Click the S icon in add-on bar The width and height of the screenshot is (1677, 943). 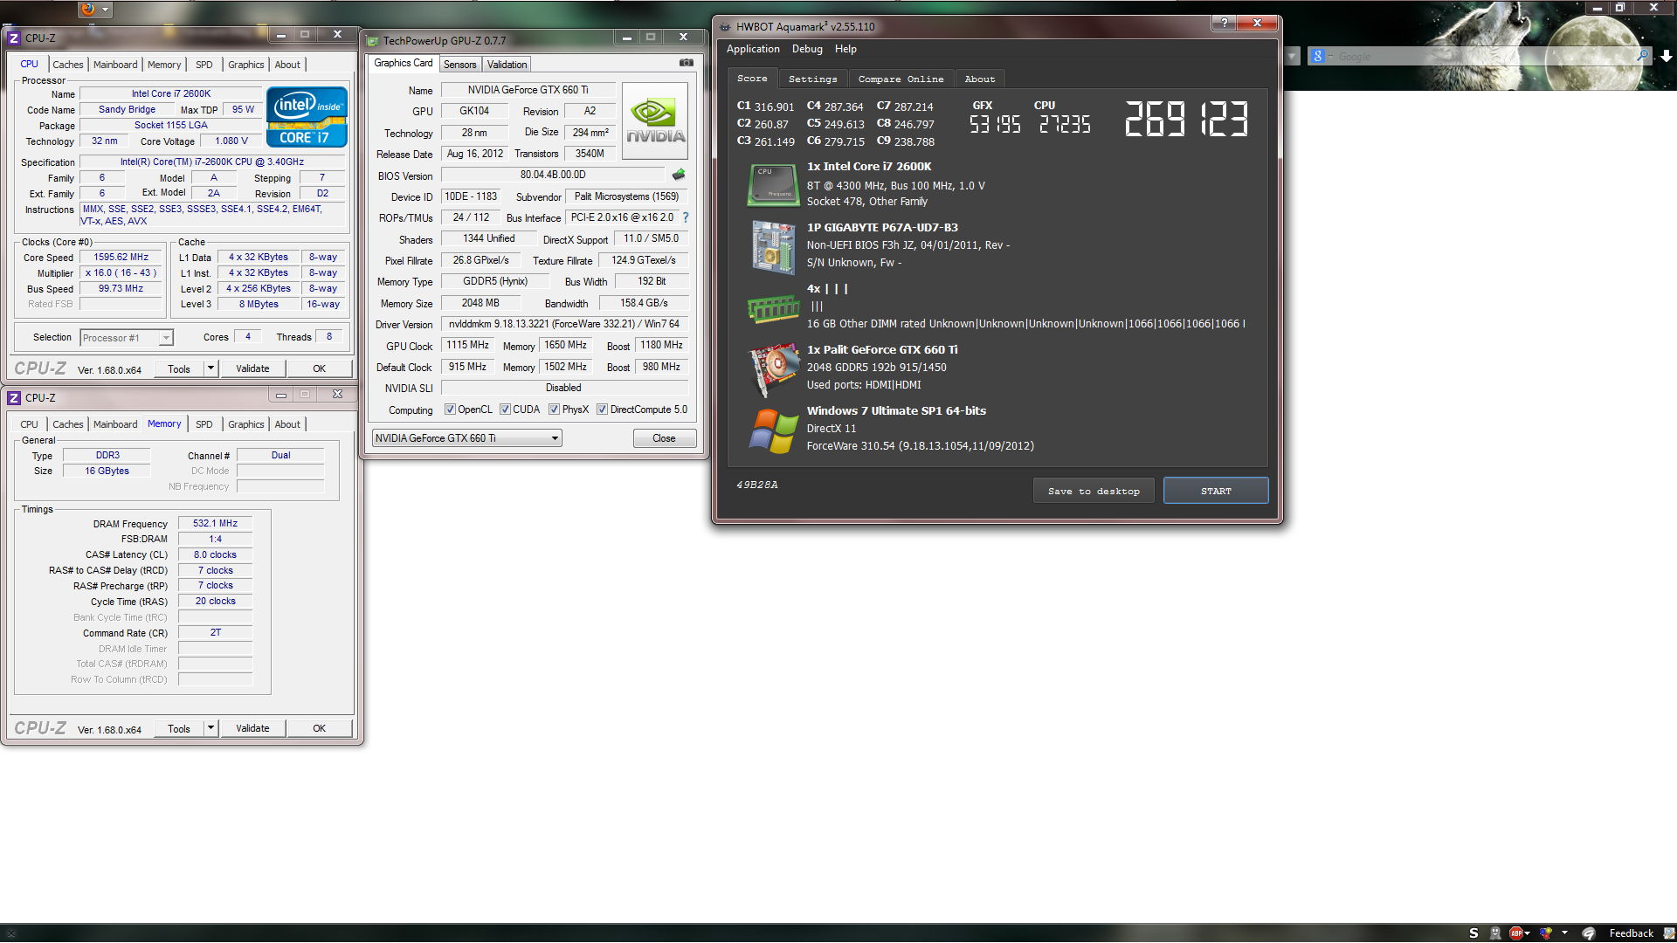tap(1473, 933)
